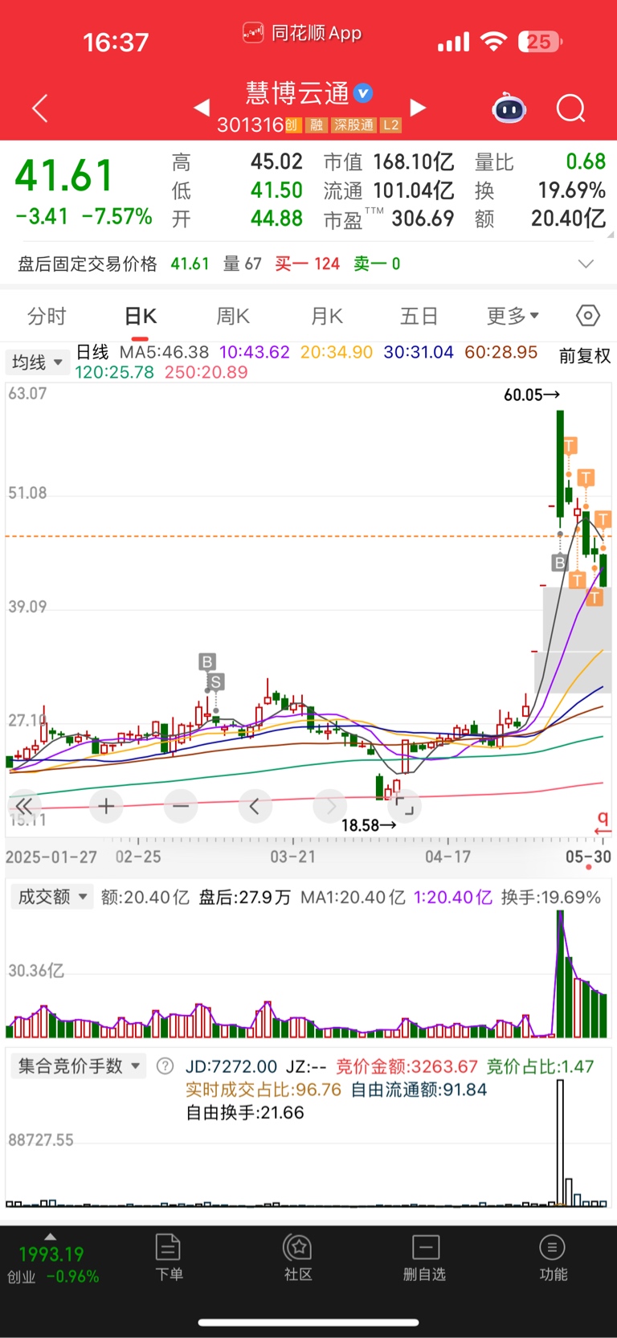
Task: Move chart right with single arrow
Action: [329, 806]
